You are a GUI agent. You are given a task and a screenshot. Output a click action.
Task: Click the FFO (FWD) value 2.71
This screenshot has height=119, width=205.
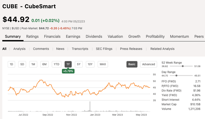198,81
